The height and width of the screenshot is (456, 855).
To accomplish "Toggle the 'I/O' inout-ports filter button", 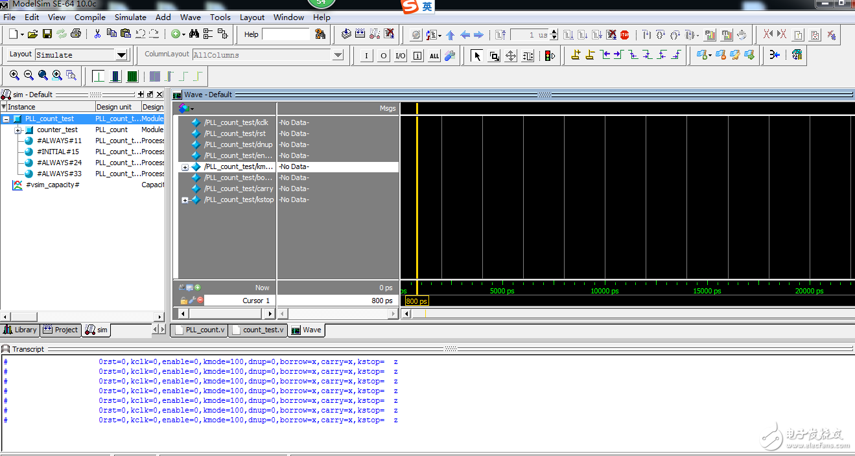I will [x=400, y=56].
